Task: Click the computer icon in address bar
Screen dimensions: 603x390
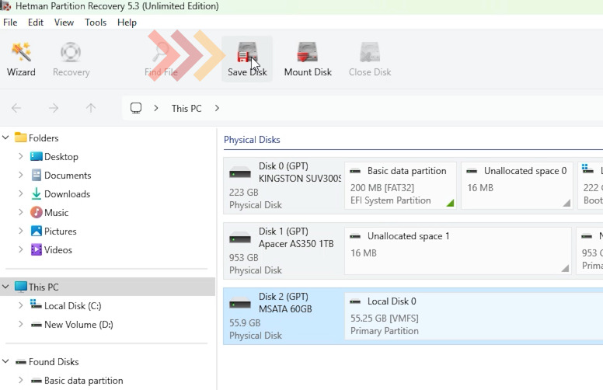Action: pos(136,108)
